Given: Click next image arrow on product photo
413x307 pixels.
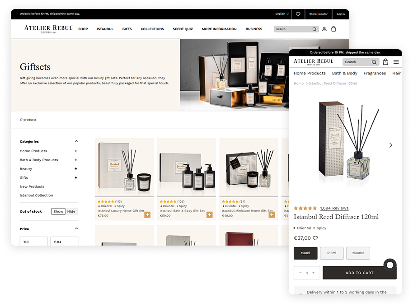Looking at the screenshot, I should pos(390,145).
